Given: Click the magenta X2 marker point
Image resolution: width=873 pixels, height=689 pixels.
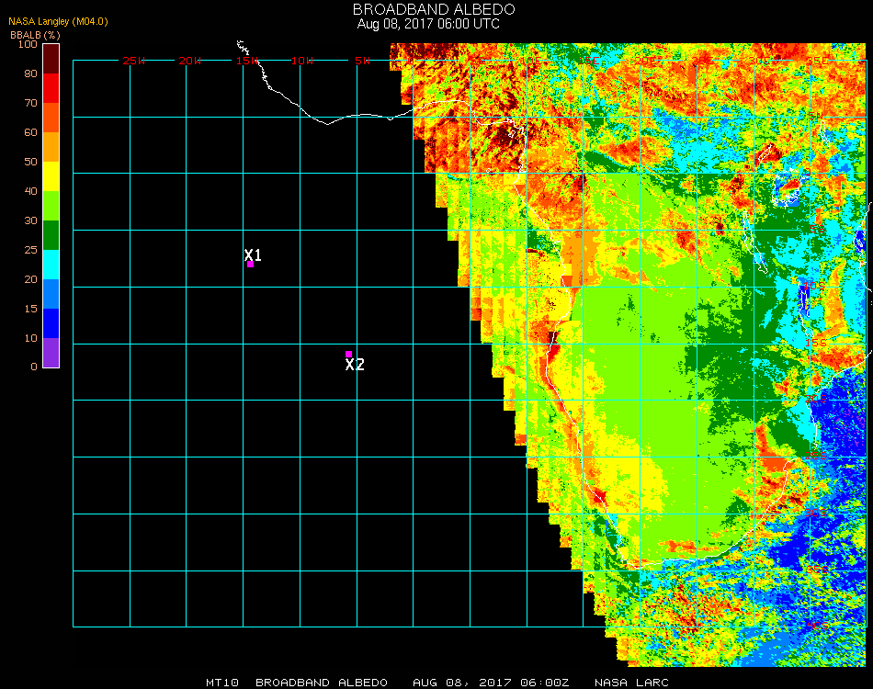Looking at the screenshot, I should pyautogui.click(x=348, y=354).
